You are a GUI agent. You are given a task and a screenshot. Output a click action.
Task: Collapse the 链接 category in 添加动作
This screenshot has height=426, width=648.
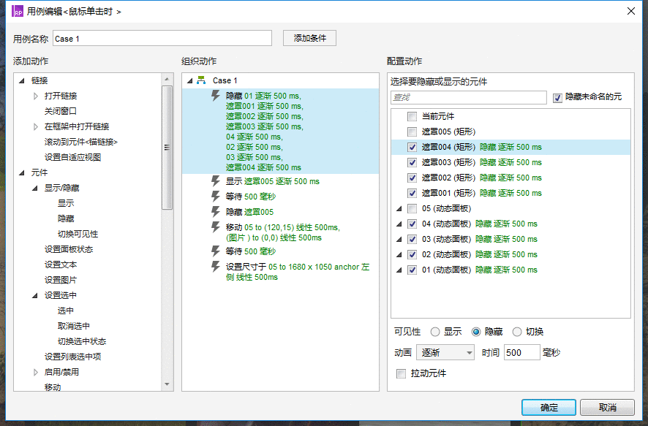click(22, 80)
